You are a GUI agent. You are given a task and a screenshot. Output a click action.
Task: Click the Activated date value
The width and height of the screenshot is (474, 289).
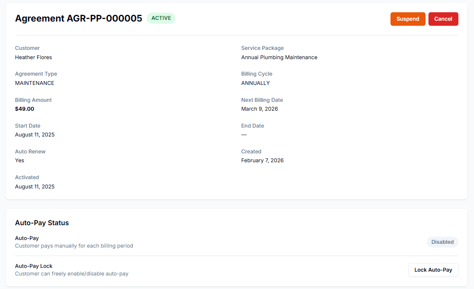[35, 187]
